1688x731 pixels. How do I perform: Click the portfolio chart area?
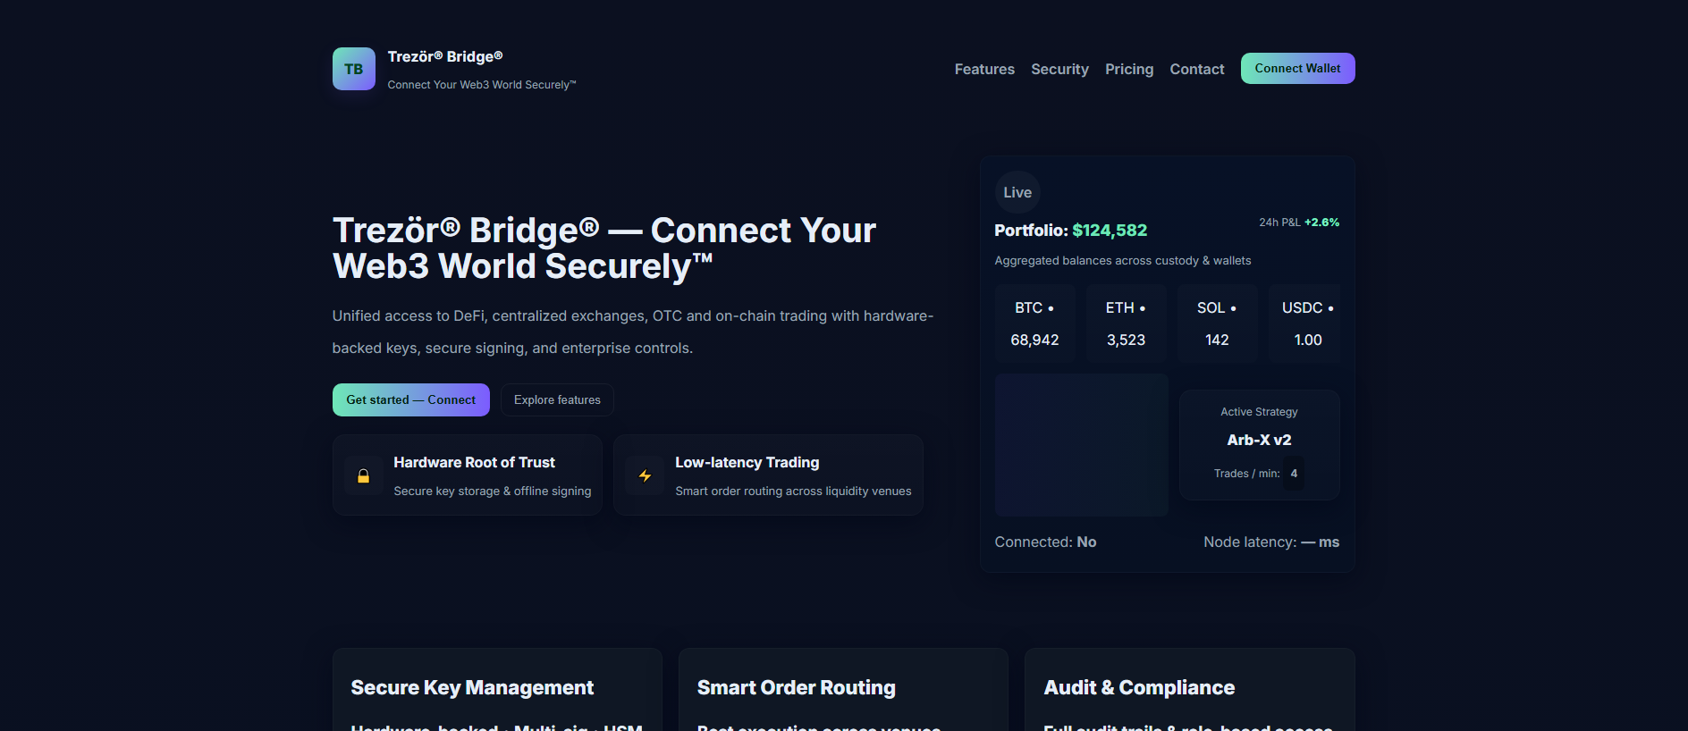point(1082,444)
